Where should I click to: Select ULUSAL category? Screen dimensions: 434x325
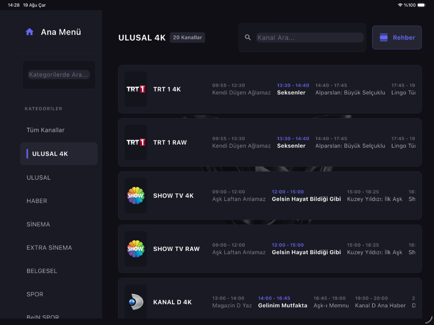pos(39,177)
